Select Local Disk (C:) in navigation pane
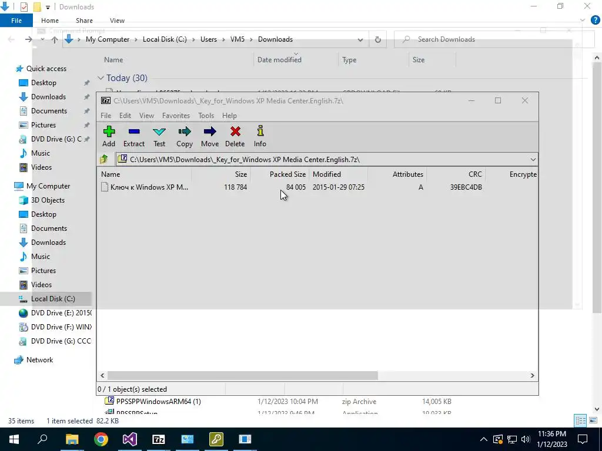The height and width of the screenshot is (451, 602). click(53, 299)
